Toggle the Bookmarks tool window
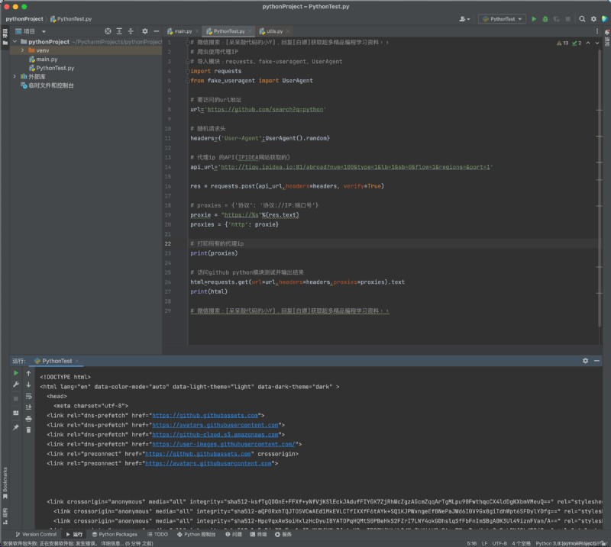Image resolution: width=611 pixels, height=547 pixels. (5, 483)
